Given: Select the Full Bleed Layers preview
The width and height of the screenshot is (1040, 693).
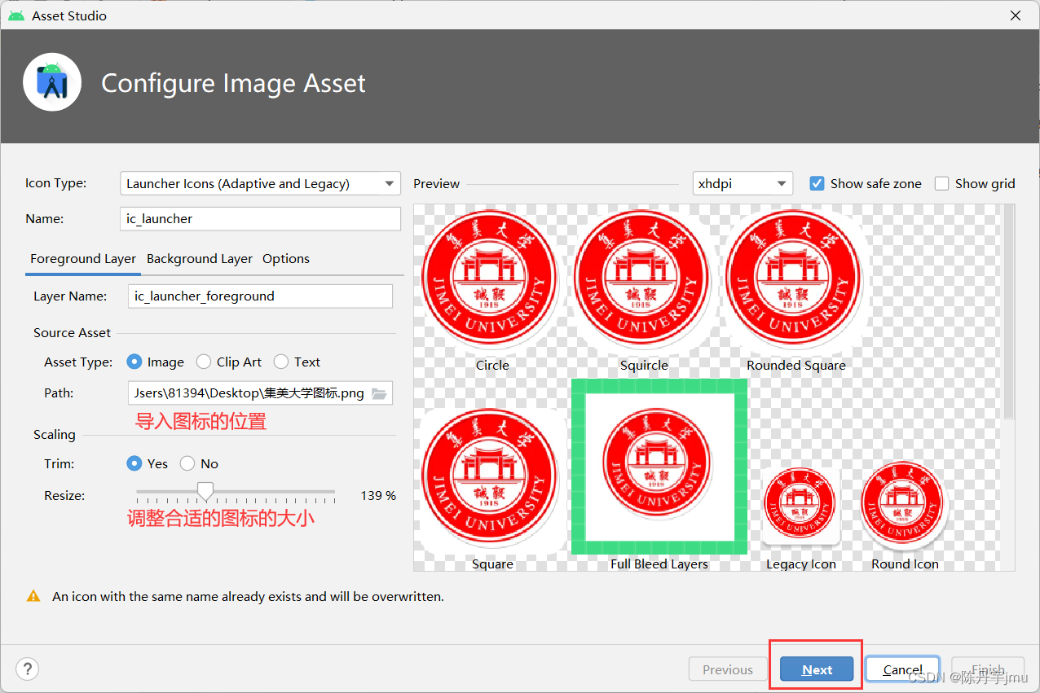Looking at the screenshot, I should 659,467.
